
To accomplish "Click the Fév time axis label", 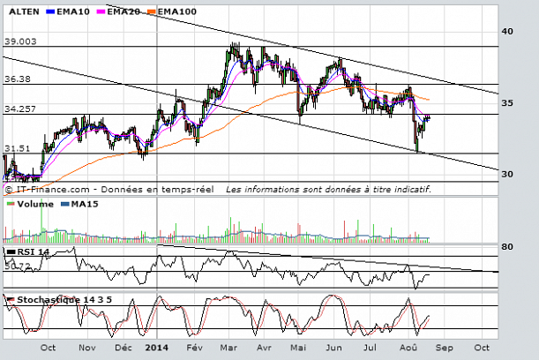I will click(x=195, y=348).
